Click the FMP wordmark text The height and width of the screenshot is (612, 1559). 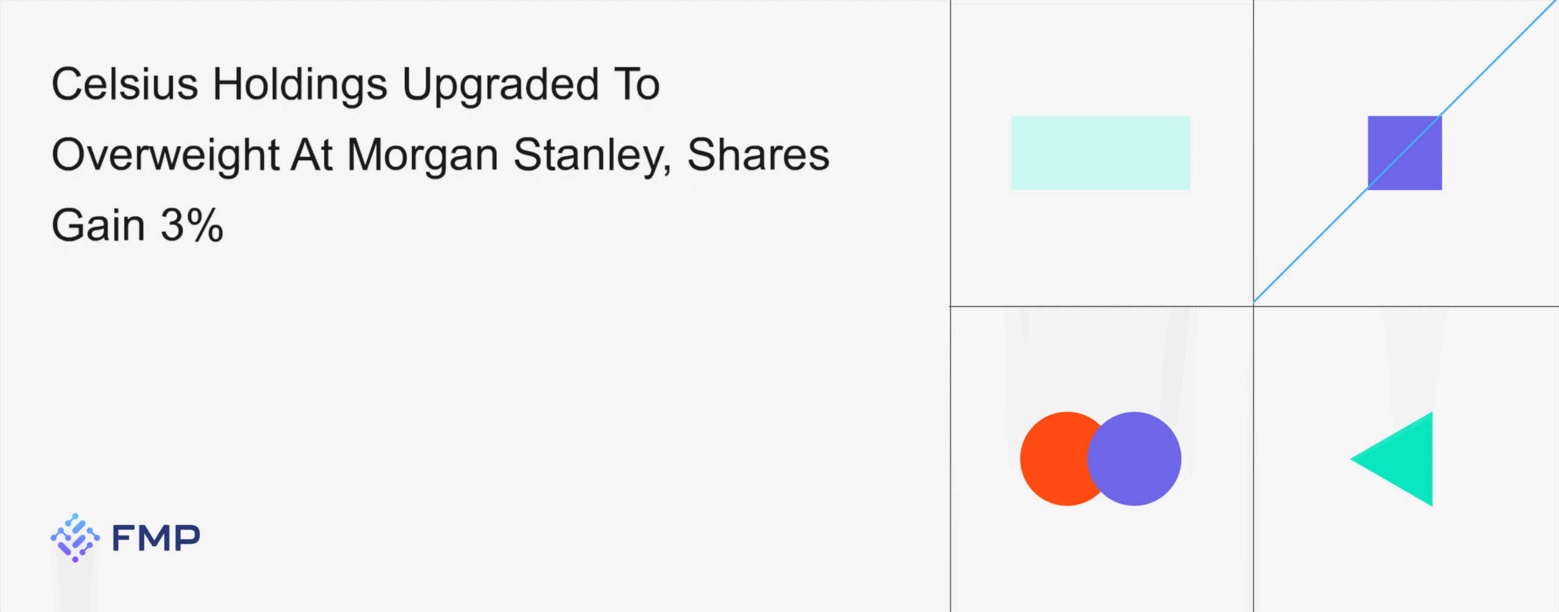tap(156, 538)
